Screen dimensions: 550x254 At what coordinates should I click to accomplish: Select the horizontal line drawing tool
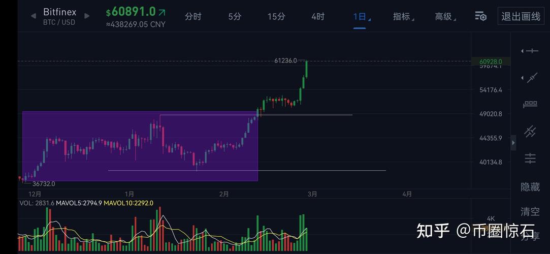[531, 51]
